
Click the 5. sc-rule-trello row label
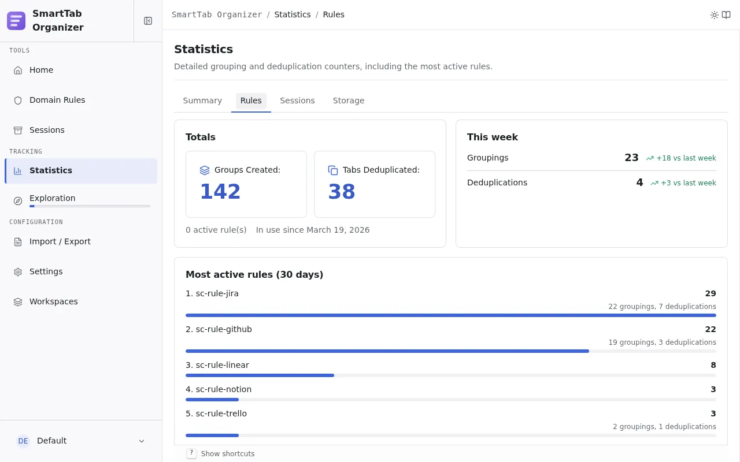tap(216, 413)
